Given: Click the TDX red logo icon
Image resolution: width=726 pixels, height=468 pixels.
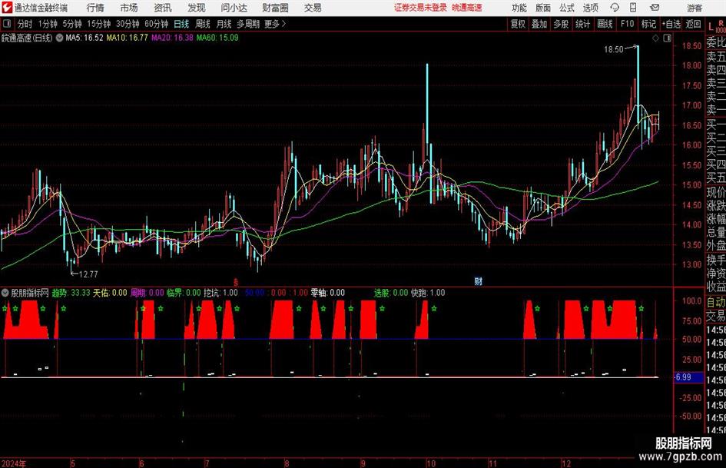Looking at the screenshot, I should [7, 8].
